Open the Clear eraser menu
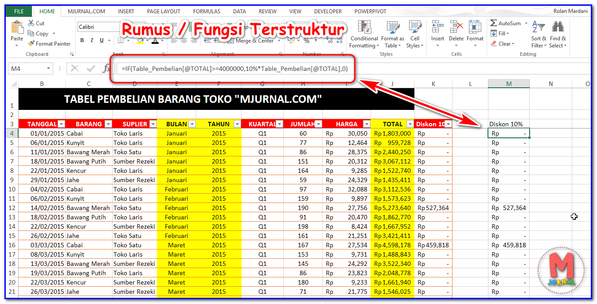597x304 pixels. [503, 43]
